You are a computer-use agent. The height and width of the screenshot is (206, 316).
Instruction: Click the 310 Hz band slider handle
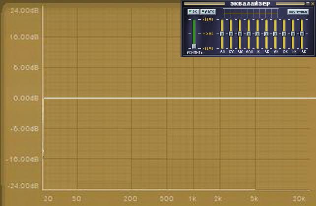pyautogui.click(x=240, y=34)
